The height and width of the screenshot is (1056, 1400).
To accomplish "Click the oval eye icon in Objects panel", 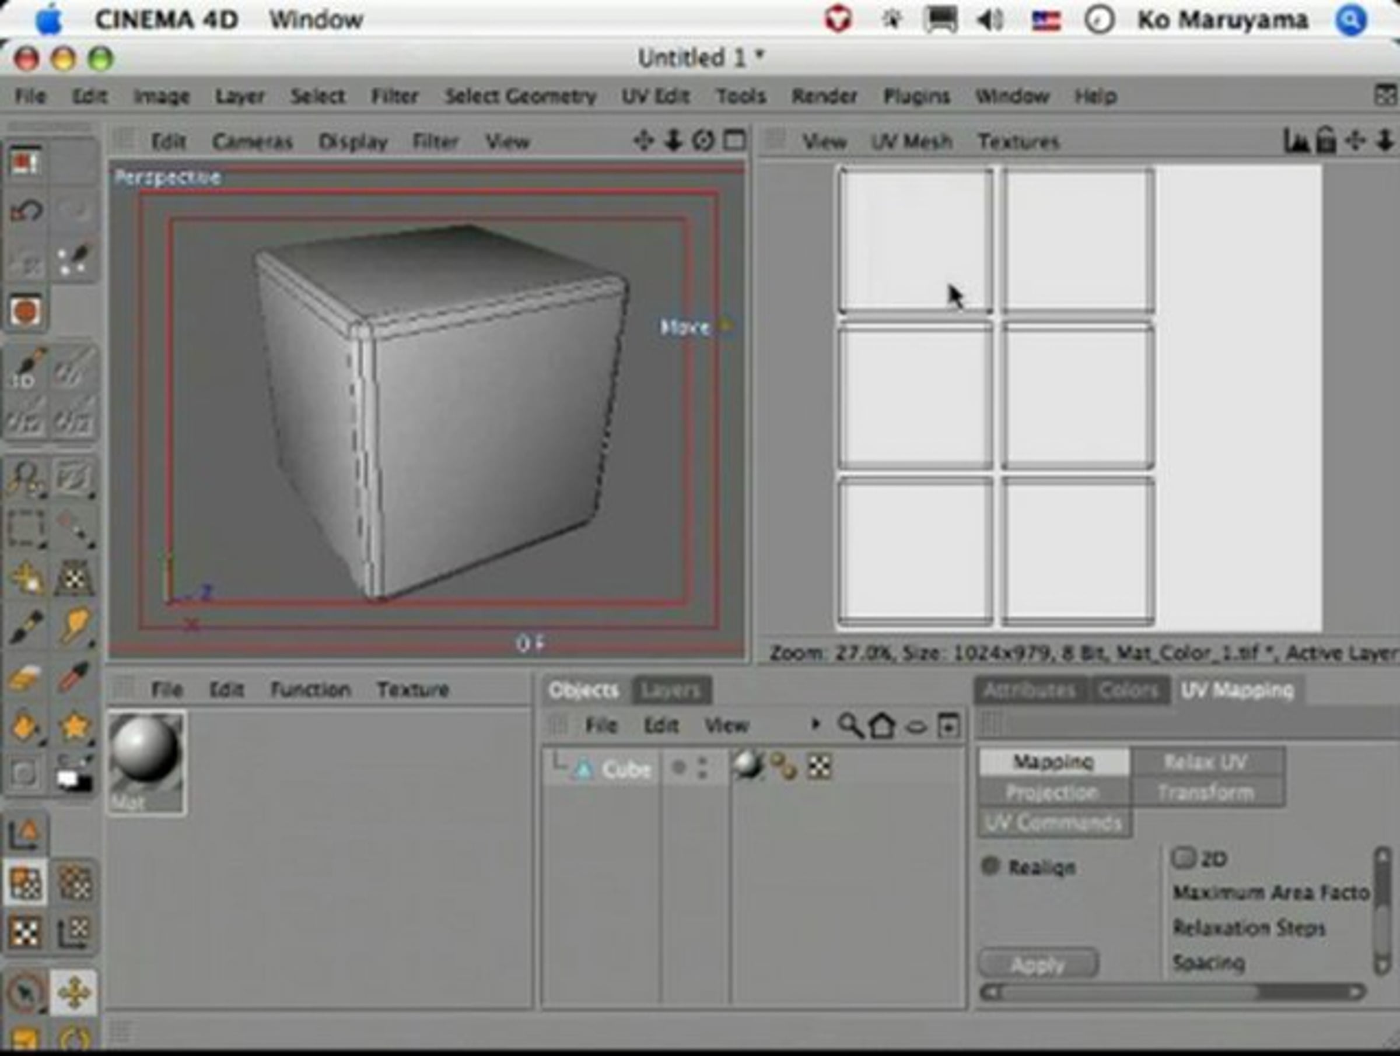I will [x=916, y=727].
